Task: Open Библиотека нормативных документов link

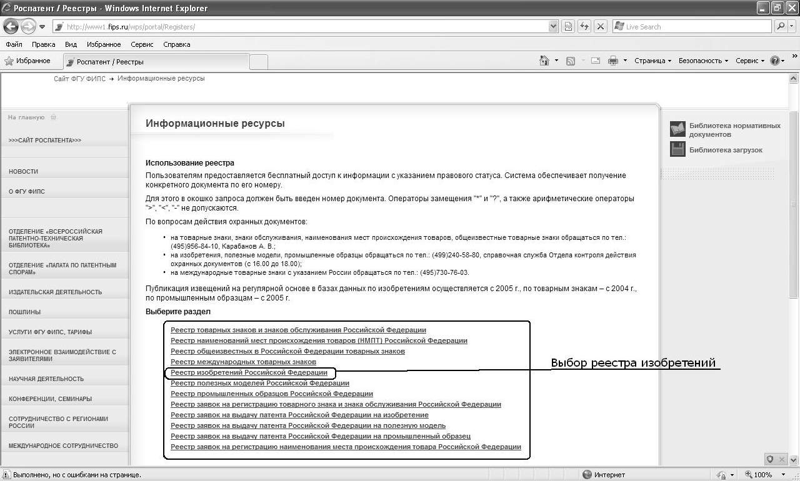Action: (735, 130)
